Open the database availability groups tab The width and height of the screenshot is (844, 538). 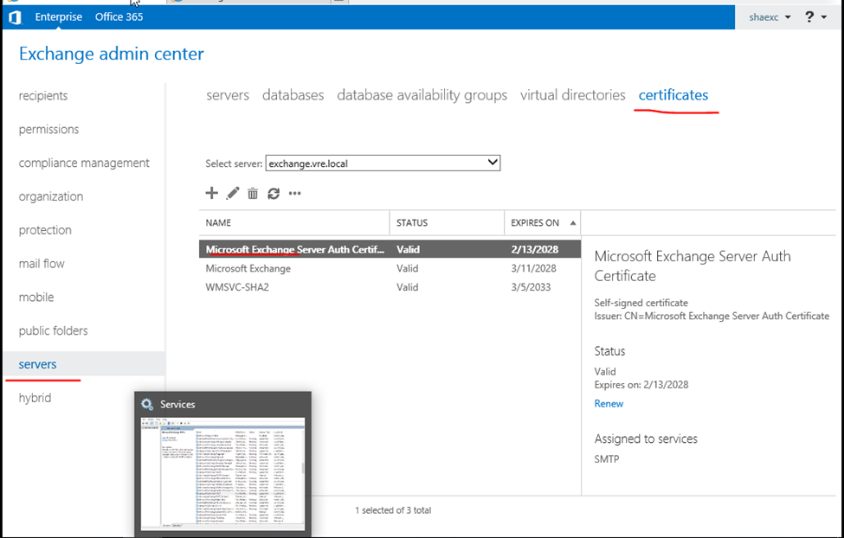point(422,95)
